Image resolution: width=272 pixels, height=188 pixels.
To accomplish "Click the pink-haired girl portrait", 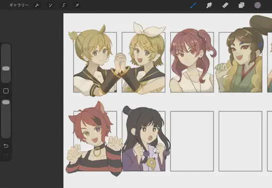I will 192,61.
